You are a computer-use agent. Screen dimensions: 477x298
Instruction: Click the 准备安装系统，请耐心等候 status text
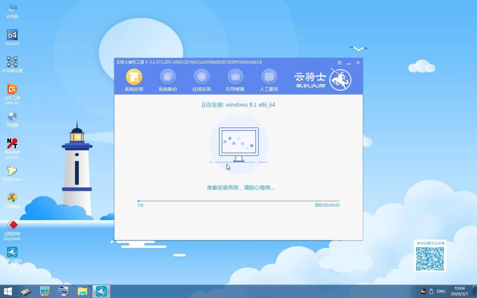(240, 188)
